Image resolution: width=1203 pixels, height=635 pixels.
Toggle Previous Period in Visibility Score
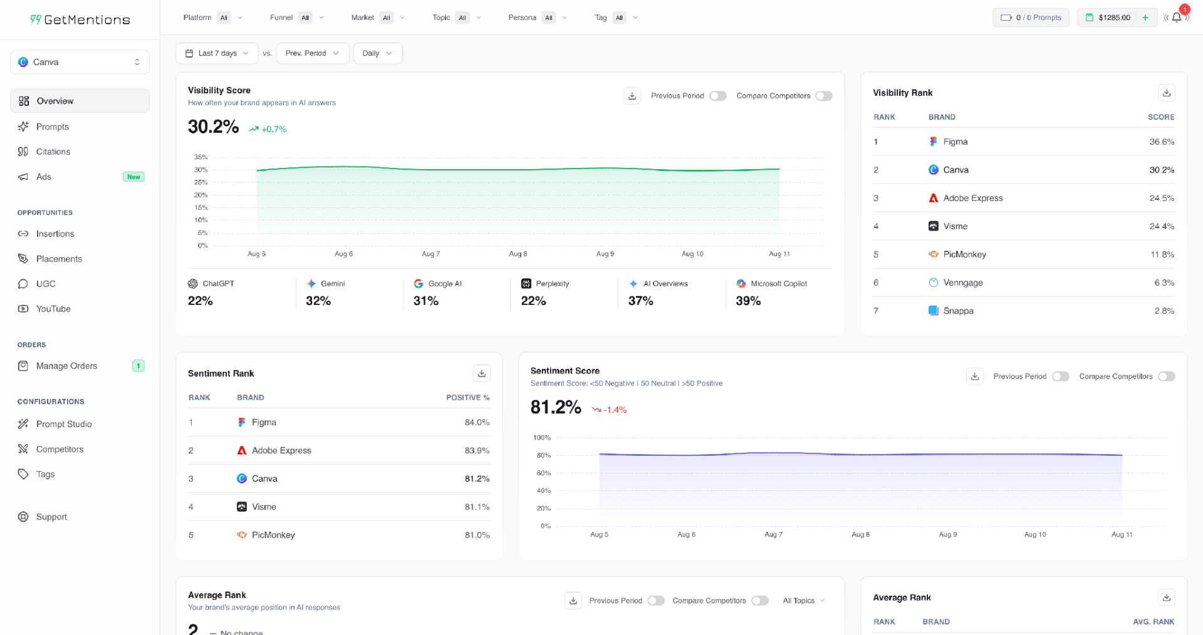click(718, 96)
